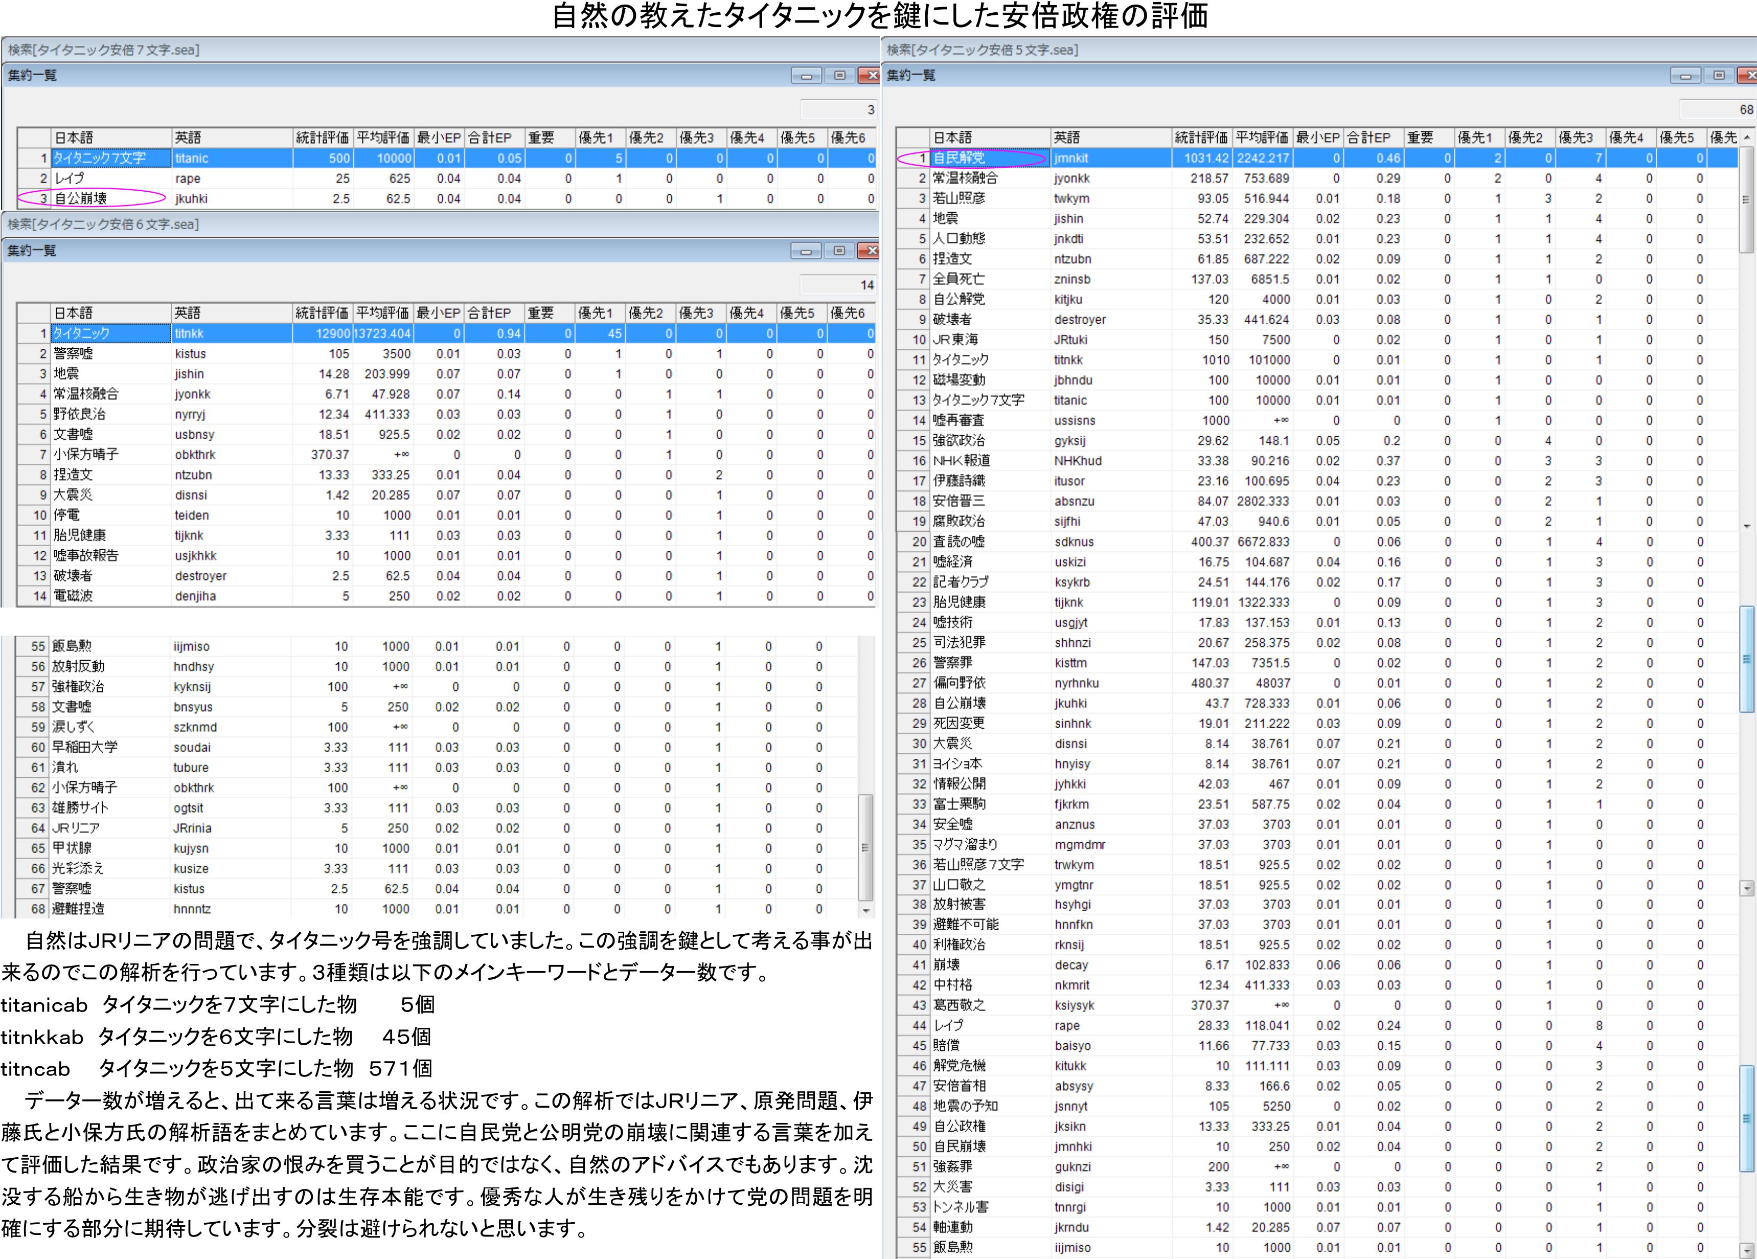The image size is (1757, 1259).
Task: Click count field showing 14
Action: (837, 285)
